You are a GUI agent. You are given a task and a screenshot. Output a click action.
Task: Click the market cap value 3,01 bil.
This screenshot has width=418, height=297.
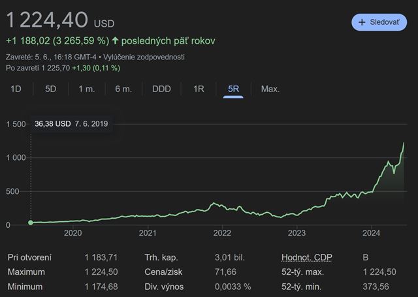click(x=230, y=257)
